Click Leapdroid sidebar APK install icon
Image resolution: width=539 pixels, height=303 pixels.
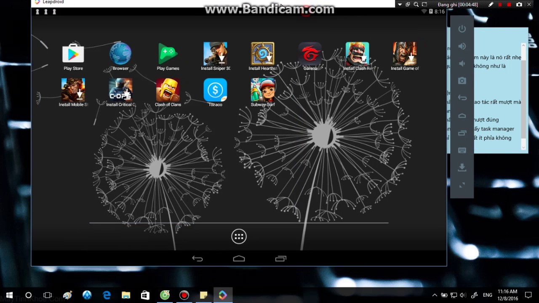pos(462,167)
